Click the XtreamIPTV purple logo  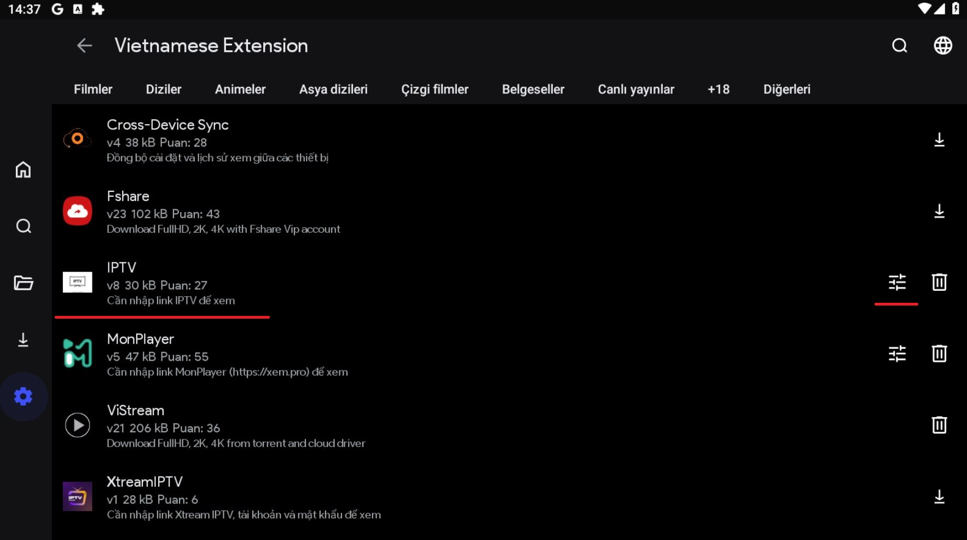[77, 496]
